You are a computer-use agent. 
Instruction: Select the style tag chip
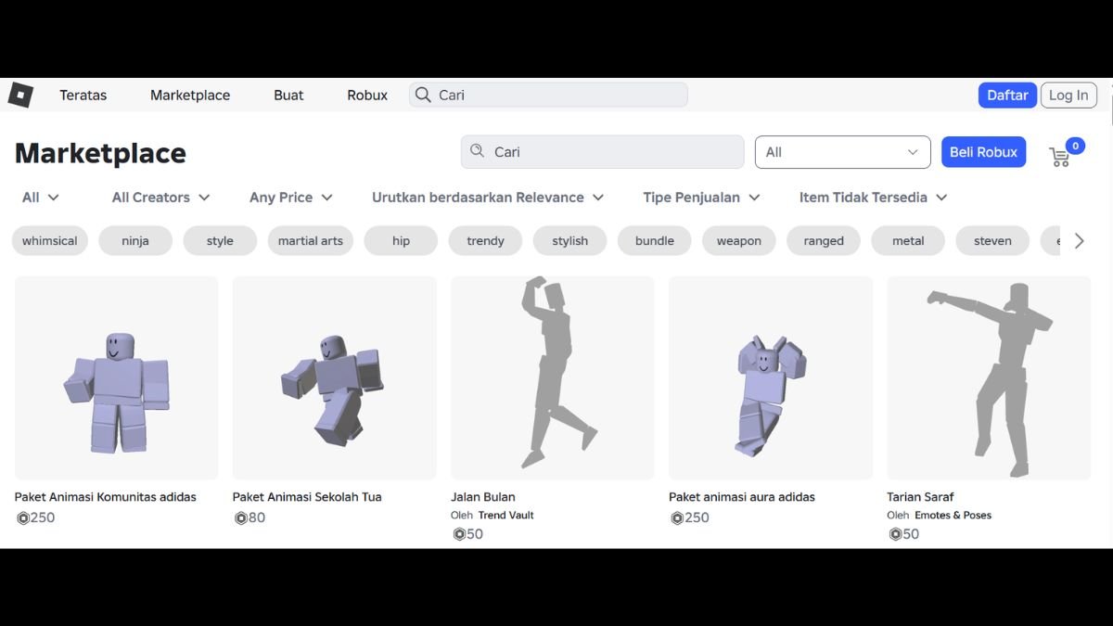pyautogui.click(x=220, y=240)
